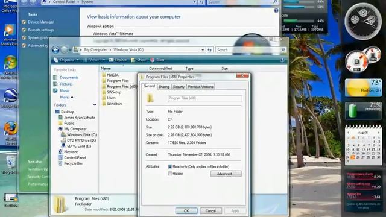Click the folder name field

pyautogui.click(x=204, y=98)
